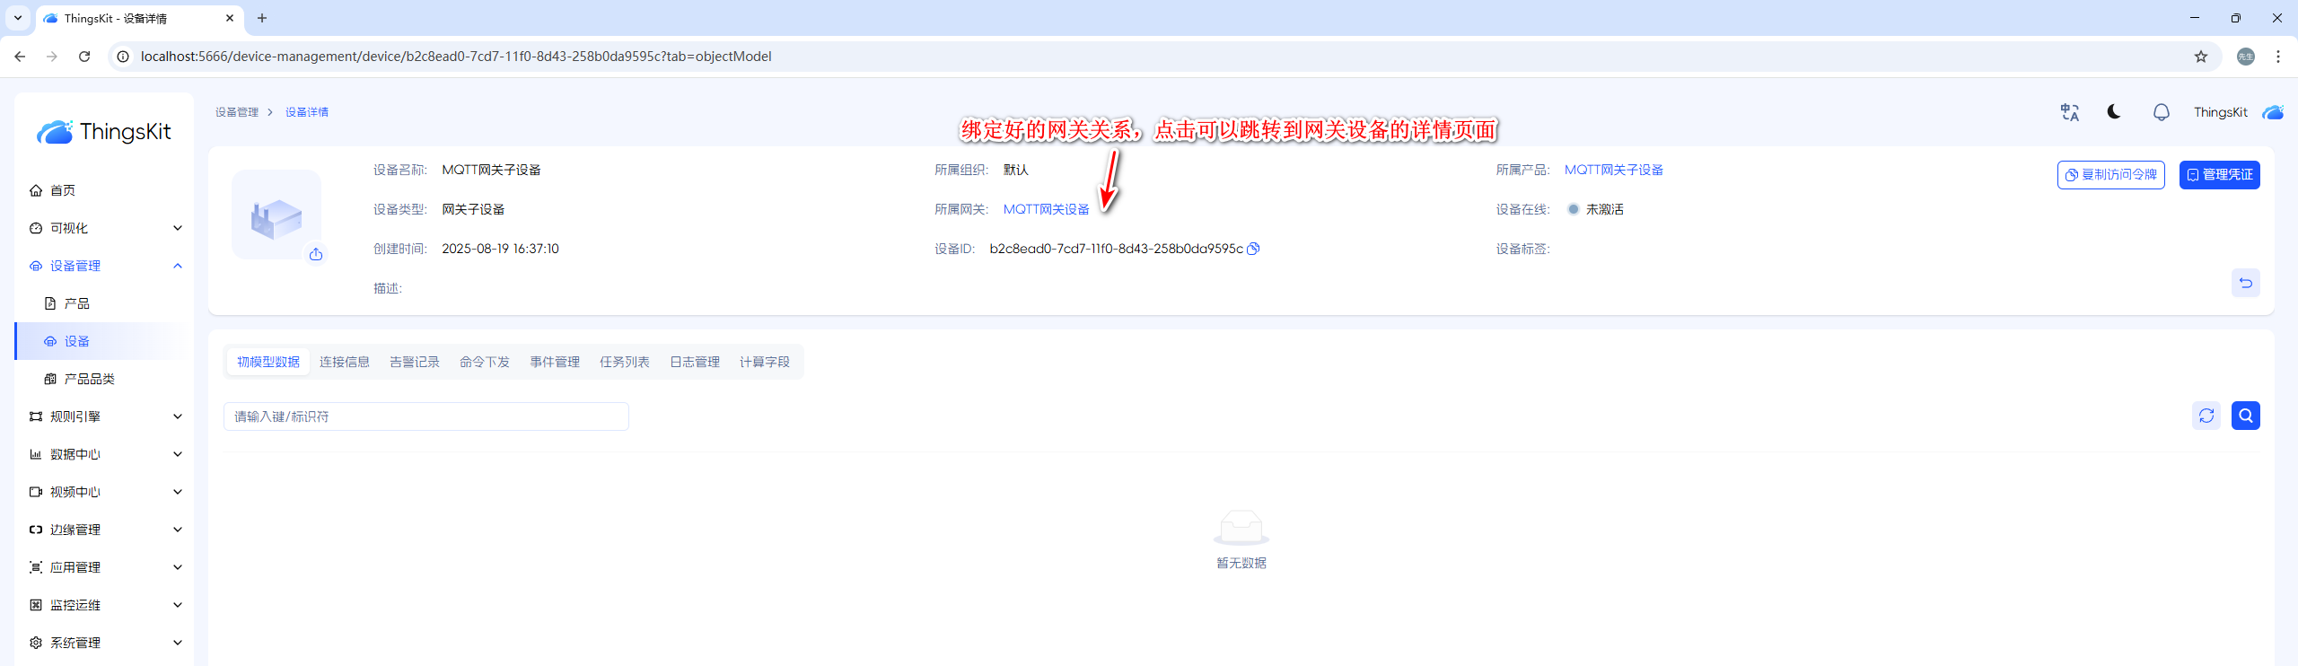The image size is (2298, 666).
Task: Expand the 系统管理 sidebar menu
Action: coord(105,643)
